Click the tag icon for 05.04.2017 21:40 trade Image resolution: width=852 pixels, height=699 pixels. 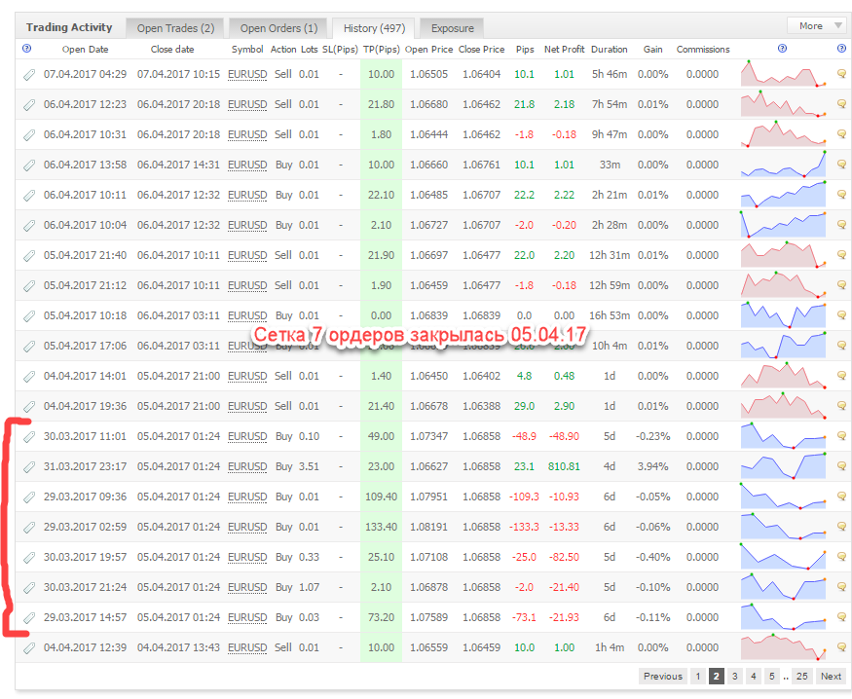pos(29,256)
